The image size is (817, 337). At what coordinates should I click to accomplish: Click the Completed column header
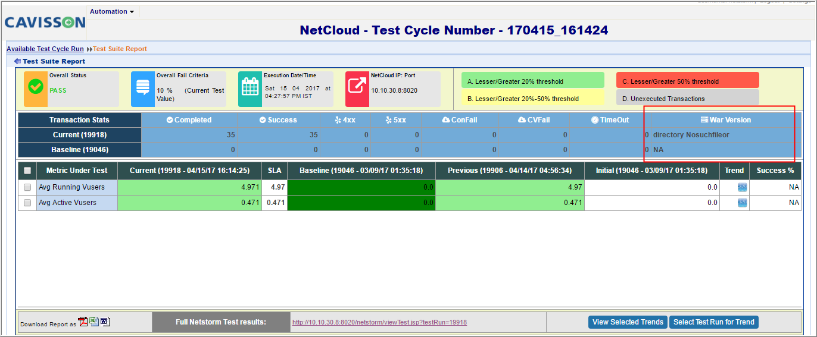pos(189,120)
